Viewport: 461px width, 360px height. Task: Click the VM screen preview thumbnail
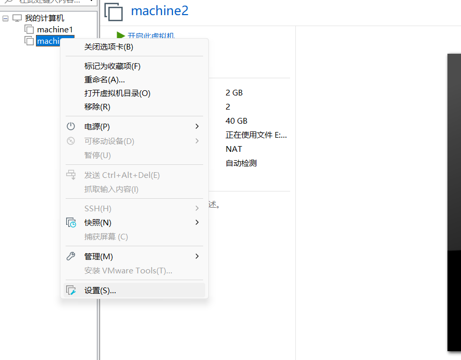(454, 202)
